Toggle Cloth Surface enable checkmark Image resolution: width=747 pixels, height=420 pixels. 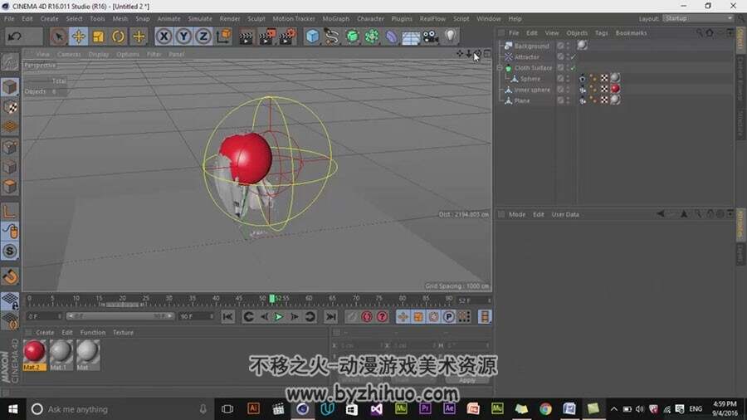tap(573, 67)
